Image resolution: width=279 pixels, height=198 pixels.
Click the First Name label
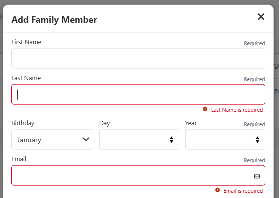point(26,42)
